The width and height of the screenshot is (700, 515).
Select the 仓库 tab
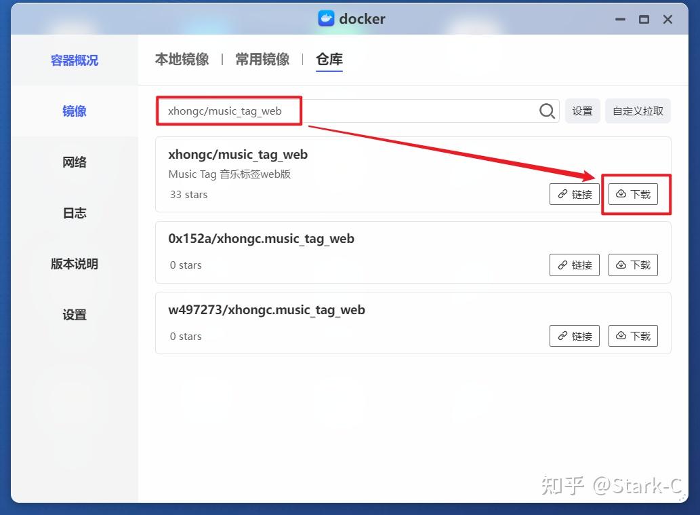click(329, 59)
